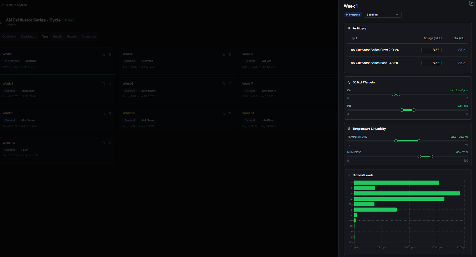Screen dimensions: 476x257
Task: Click the K bar in Nutrient Levels chart
Action: pos(407,193)
